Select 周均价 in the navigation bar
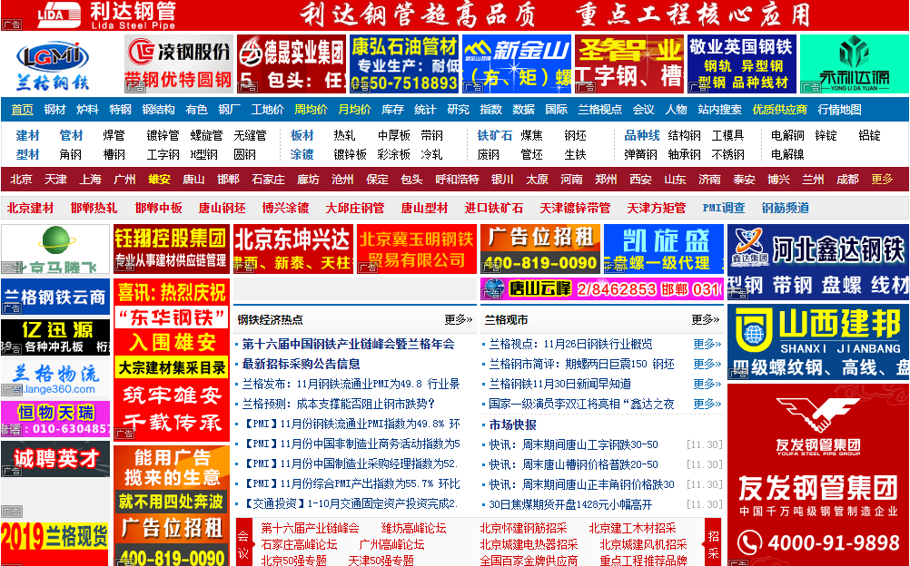Image resolution: width=910 pixels, height=566 pixels. coord(312,110)
